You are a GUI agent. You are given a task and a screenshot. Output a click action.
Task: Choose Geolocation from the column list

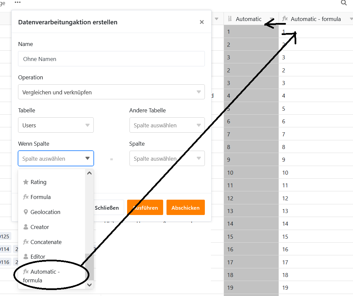(45, 212)
